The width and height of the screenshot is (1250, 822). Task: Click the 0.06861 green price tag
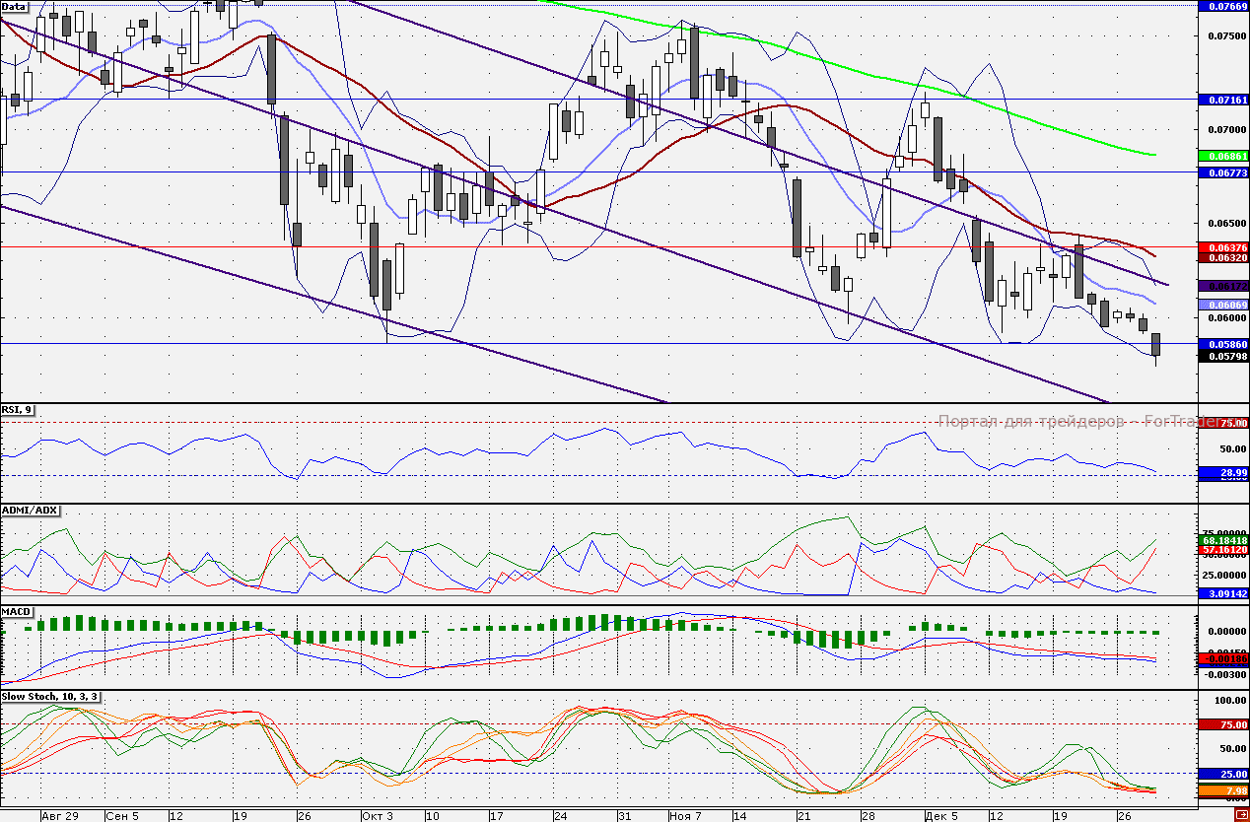point(1222,156)
